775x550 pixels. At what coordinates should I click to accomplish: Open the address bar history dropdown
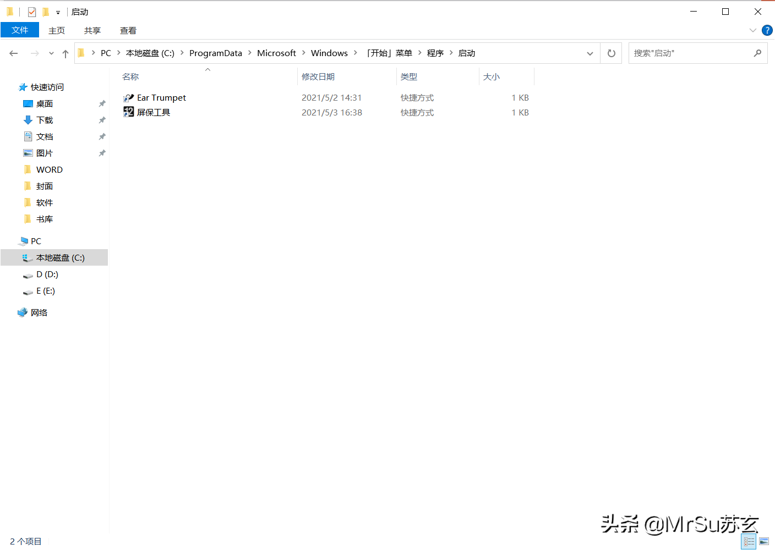[x=590, y=53]
